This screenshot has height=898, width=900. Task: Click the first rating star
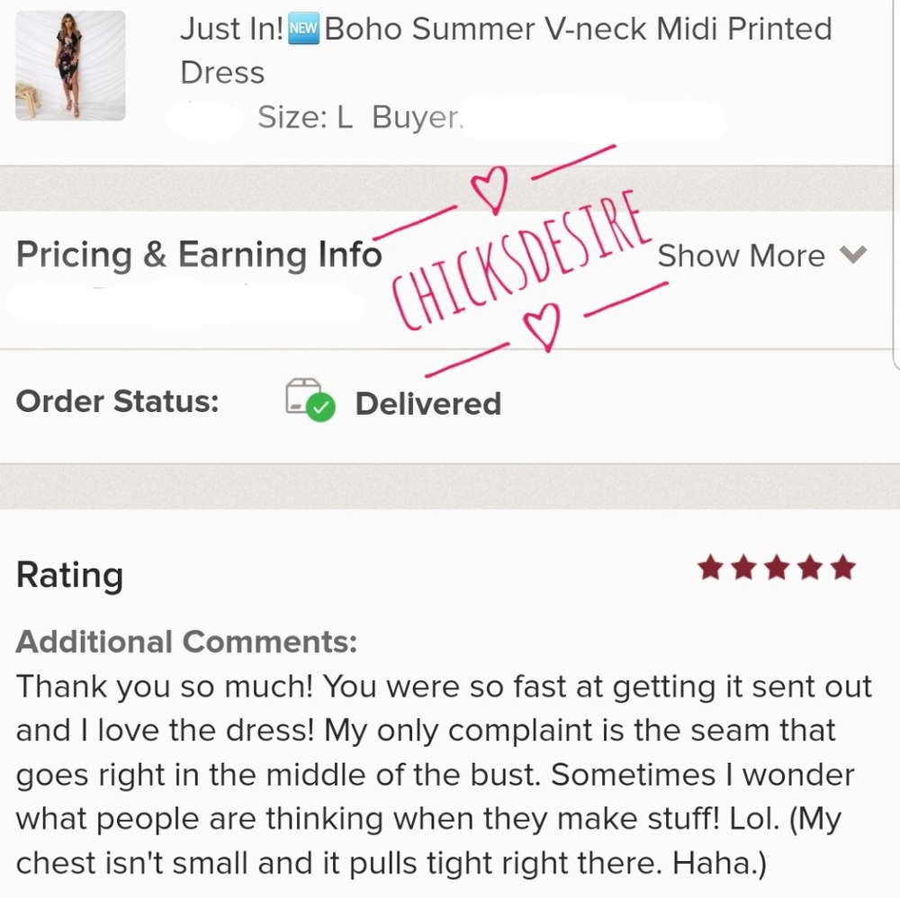[711, 568]
